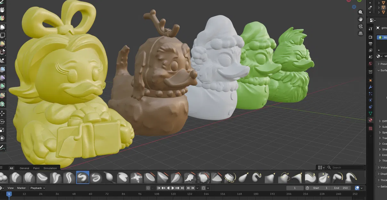
Task: Choose the cylinder brush with dashed yellow ring
Action: (230, 177)
